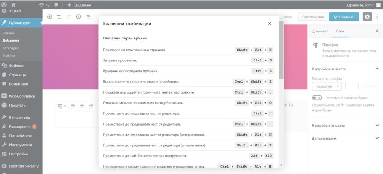Open WooCommerce in the sidebar menu

click(21, 96)
